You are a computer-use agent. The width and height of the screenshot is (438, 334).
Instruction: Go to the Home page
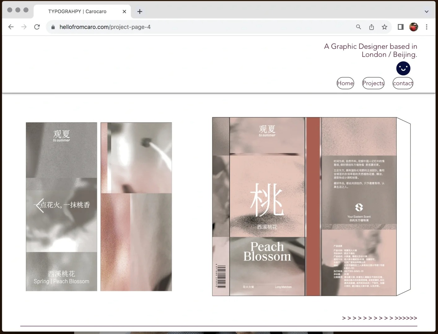[345, 83]
